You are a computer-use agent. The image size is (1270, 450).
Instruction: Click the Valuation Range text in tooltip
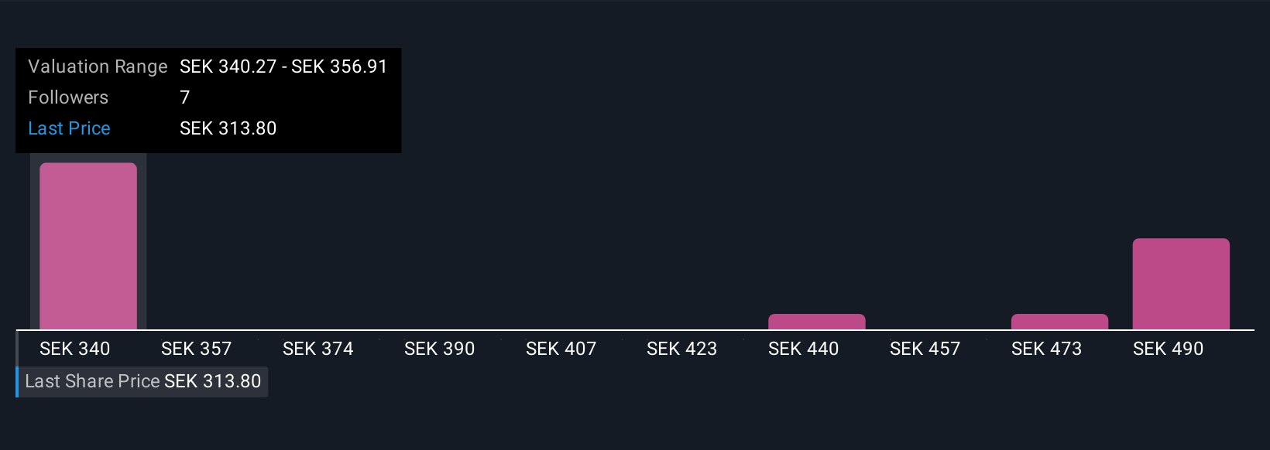(98, 66)
